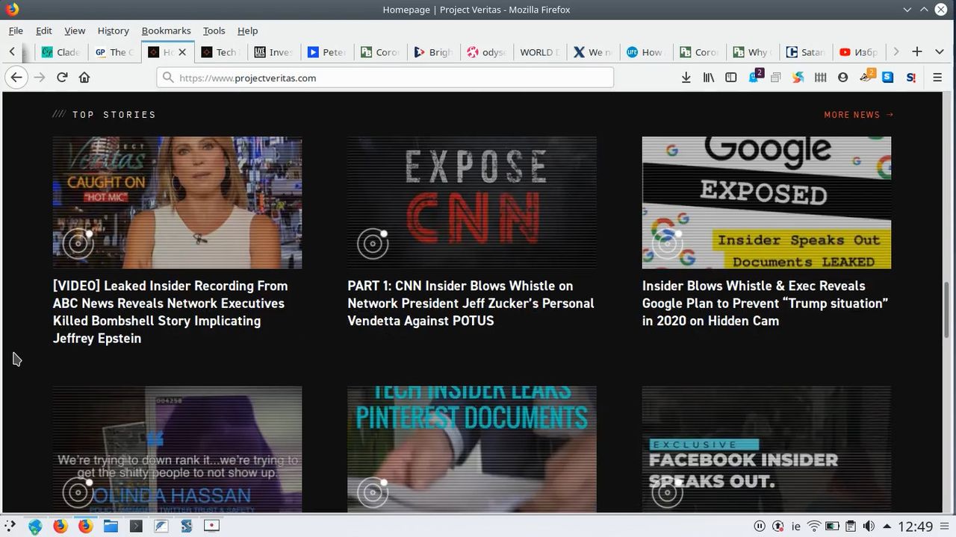The image size is (956, 537).
Task: Go to the Firefox home page
Action: pyautogui.click(x=84, y=78)
